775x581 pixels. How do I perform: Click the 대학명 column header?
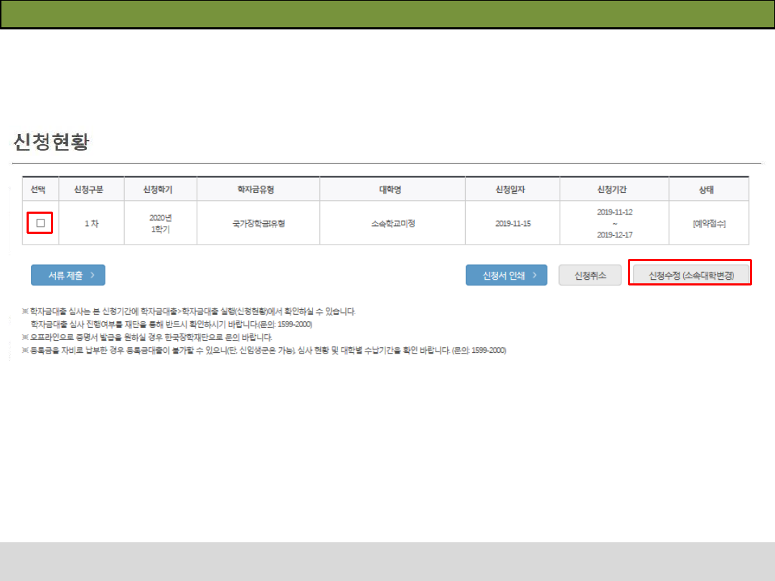point(393,189)
